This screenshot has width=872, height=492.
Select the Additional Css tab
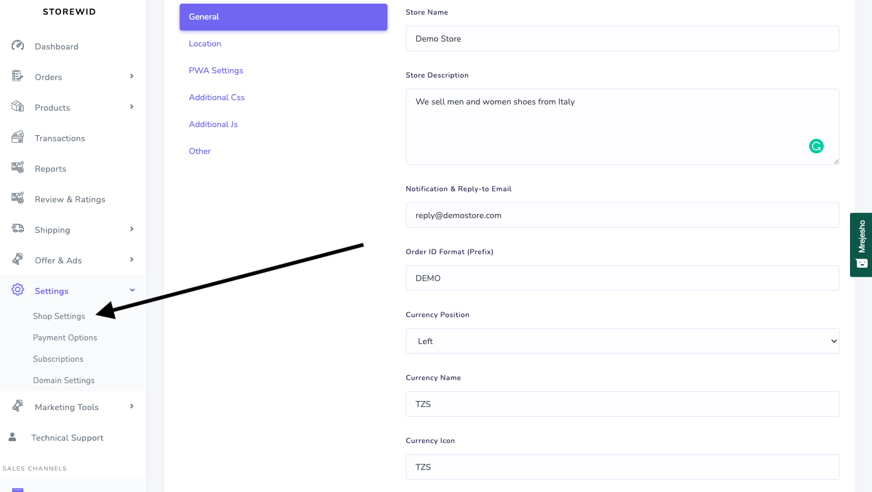pos(216,97)
